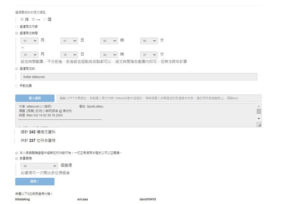Toggle the 過濾推文時間 checkbox
294x204 pixels.
click(17, 33)
